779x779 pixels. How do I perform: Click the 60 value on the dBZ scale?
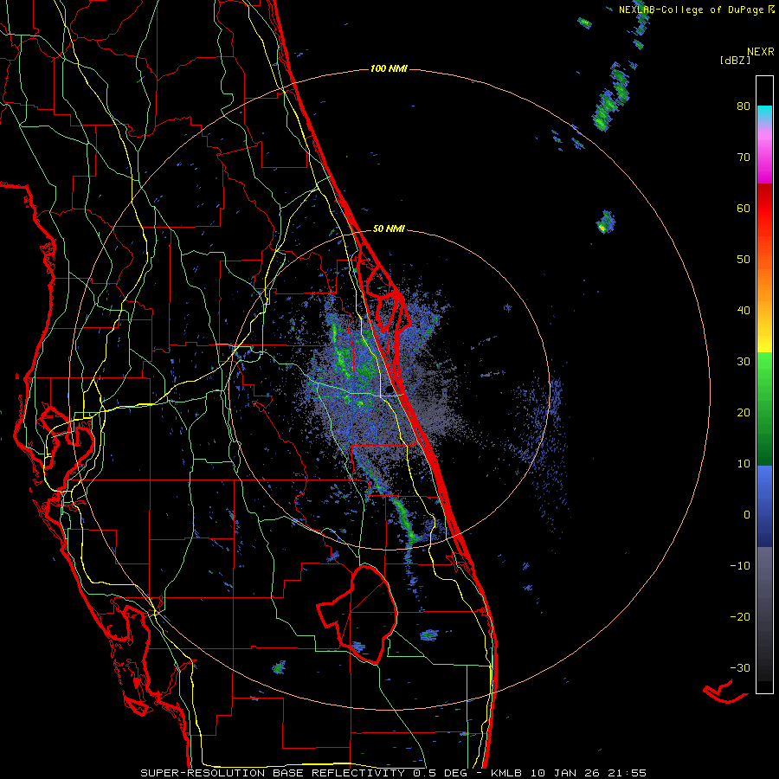(x=744, y=208)
